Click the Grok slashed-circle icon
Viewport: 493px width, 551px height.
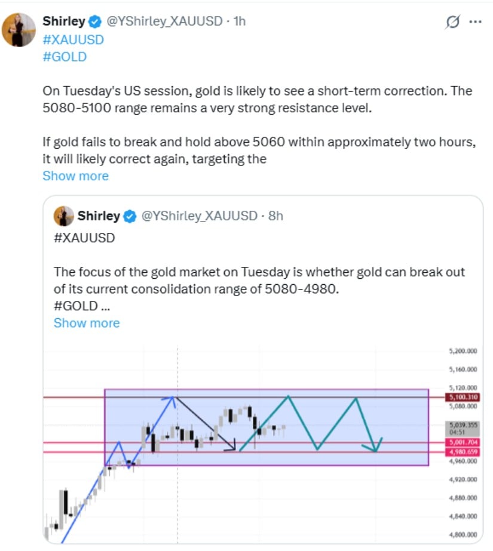453,22
